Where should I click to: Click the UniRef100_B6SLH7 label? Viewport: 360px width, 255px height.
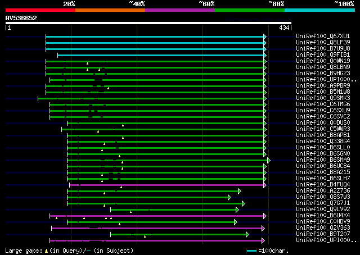[323, 179]
